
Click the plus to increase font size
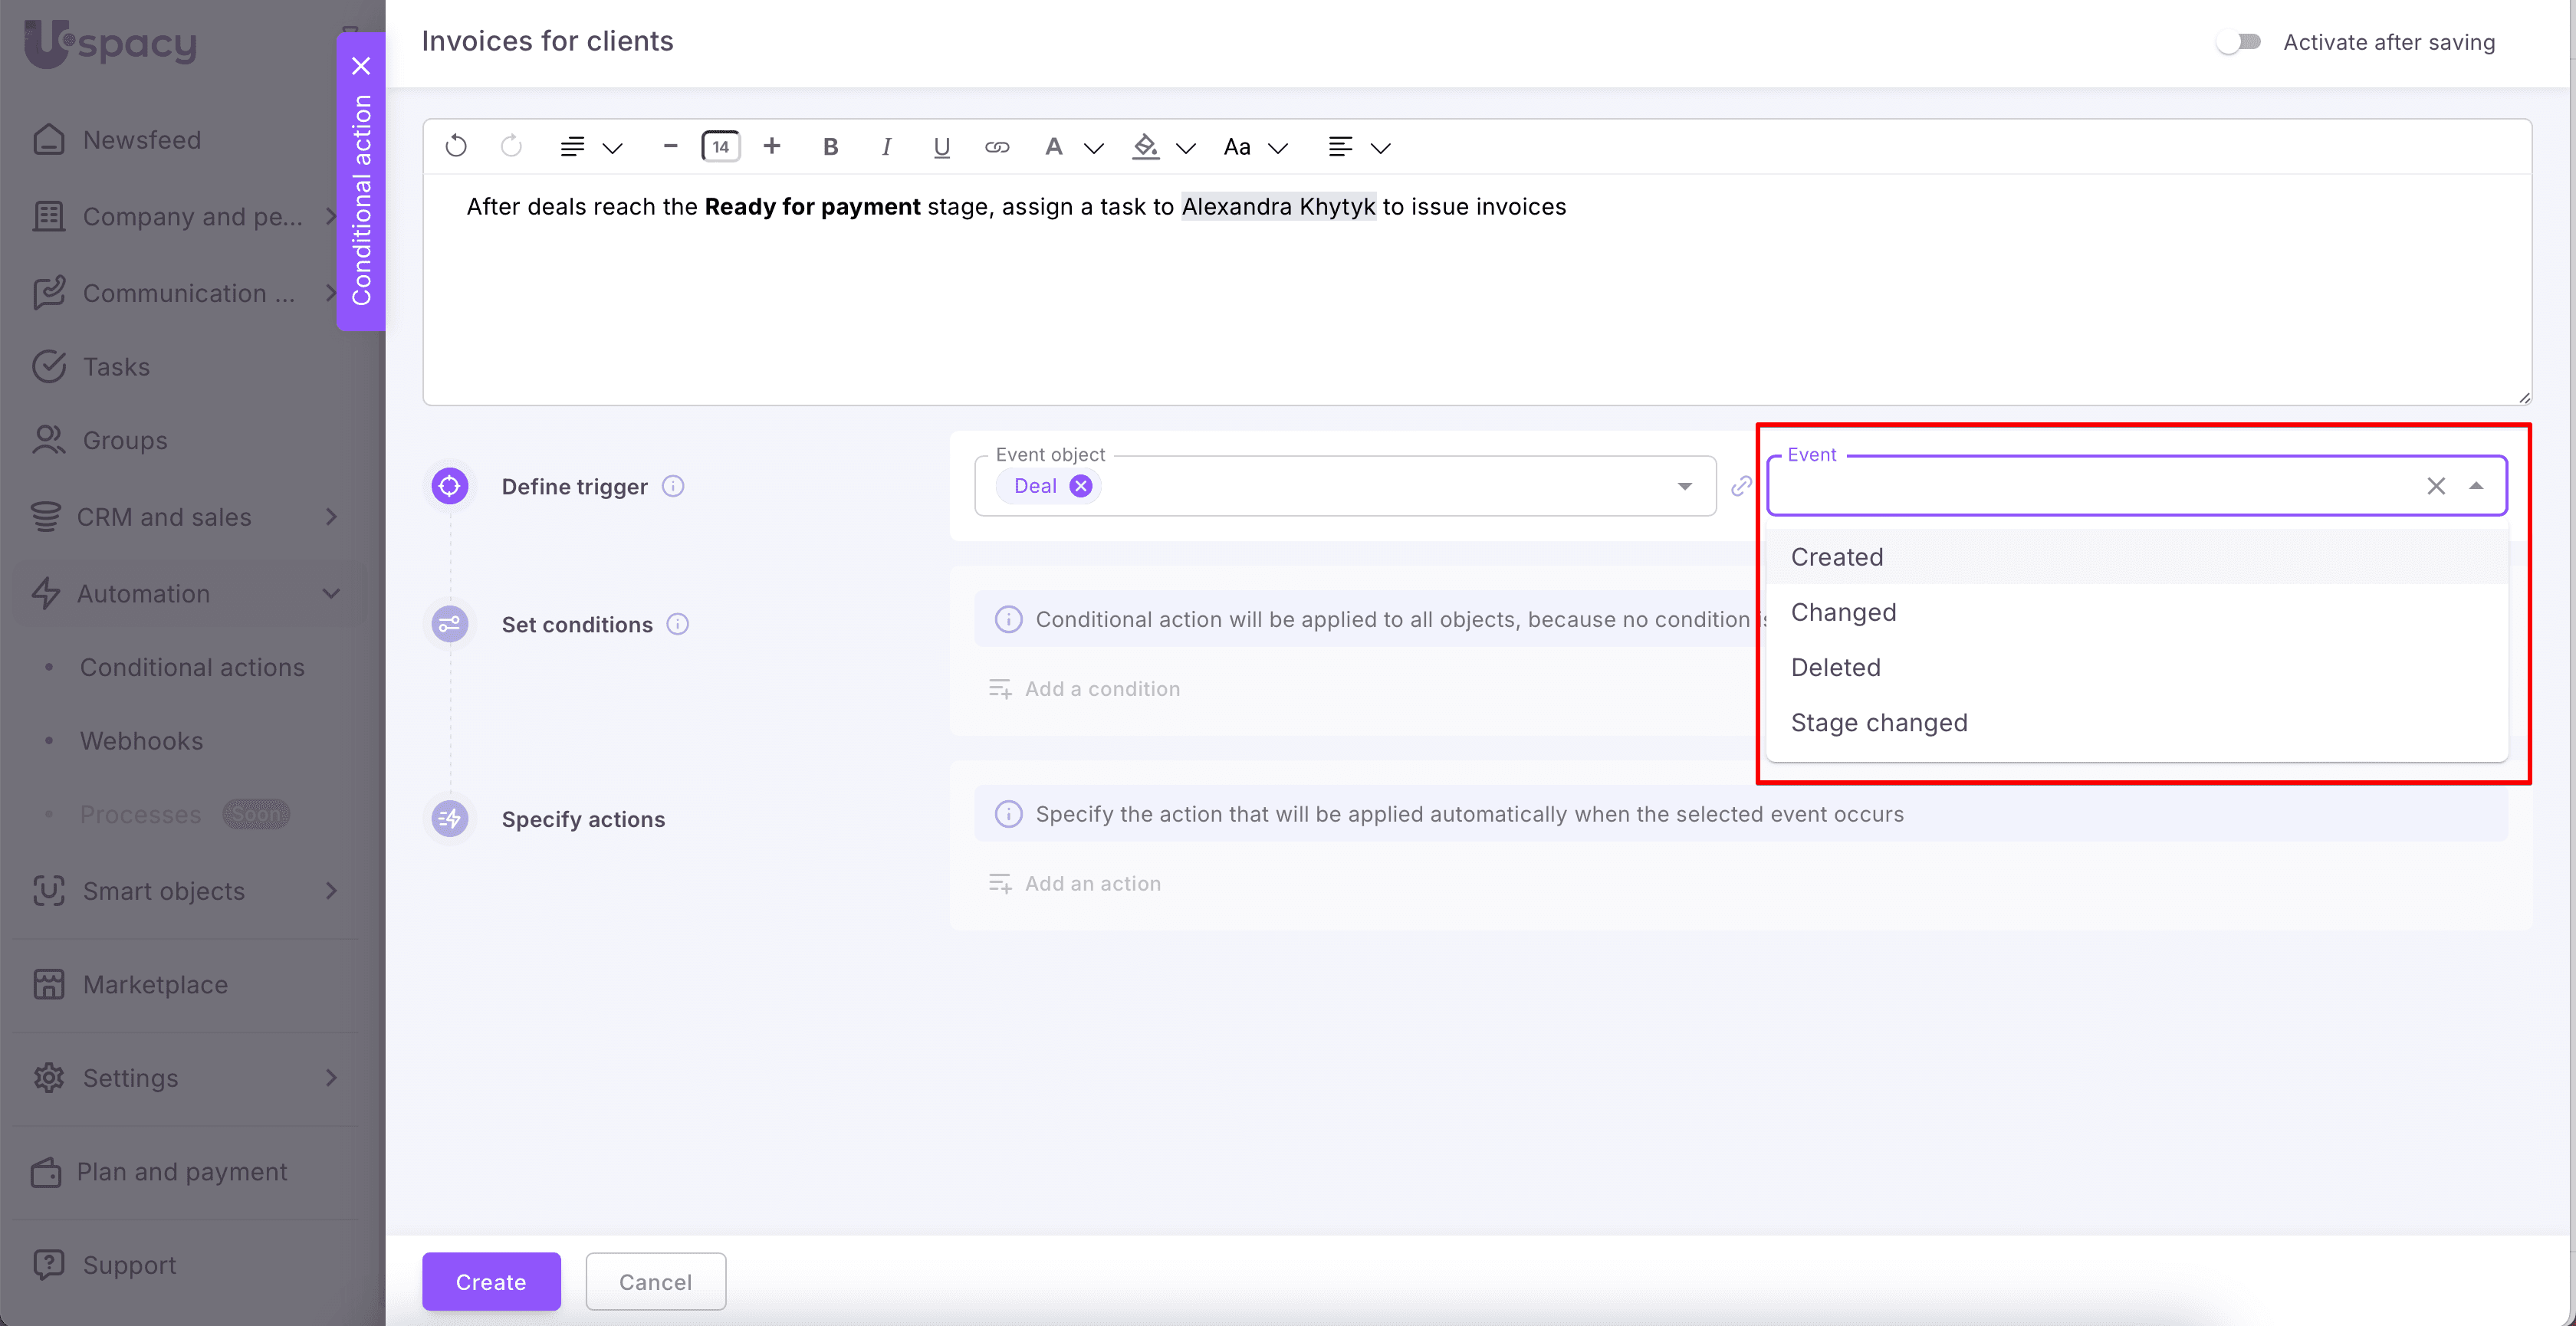(x=771, y=147)
